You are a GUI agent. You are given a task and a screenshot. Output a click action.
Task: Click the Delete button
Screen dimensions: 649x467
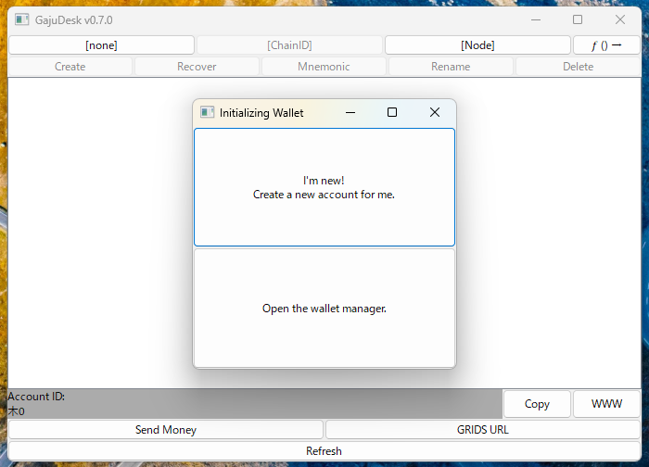point(578,67)
